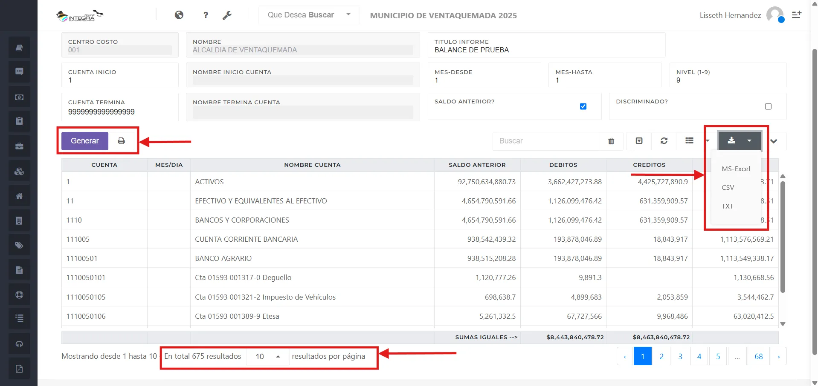This screenshot has height=386, width=818.
Task: Click the Generar button
Action: pos(84,140)
